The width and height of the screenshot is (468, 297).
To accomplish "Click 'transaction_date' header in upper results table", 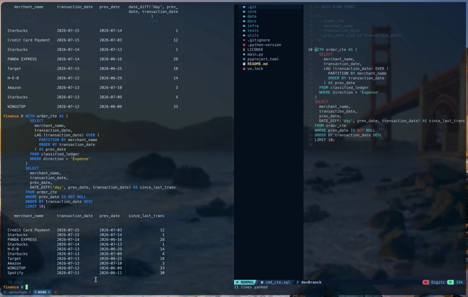I will pos(75,7).
